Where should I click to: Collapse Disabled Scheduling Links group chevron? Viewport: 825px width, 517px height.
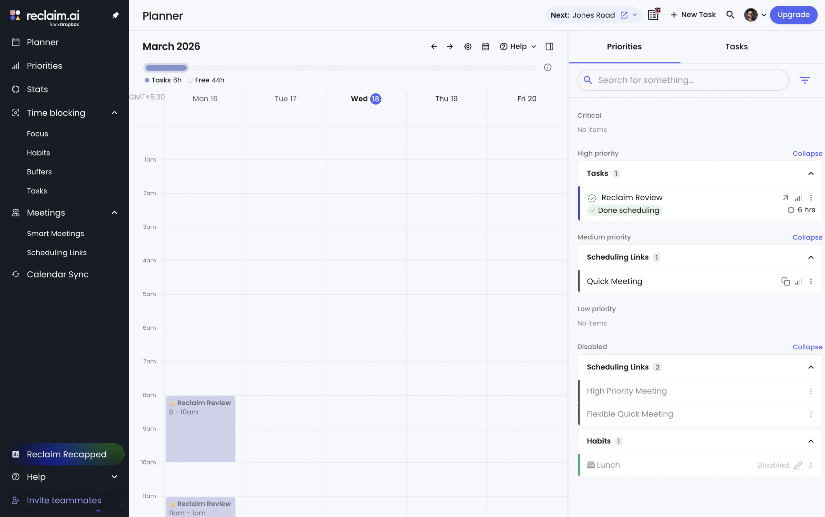click(811, 367)
